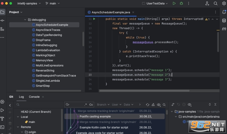This screenshot has width=227, height=134.
Task: Open Branch filter dropdown
Action: point(103,104)
